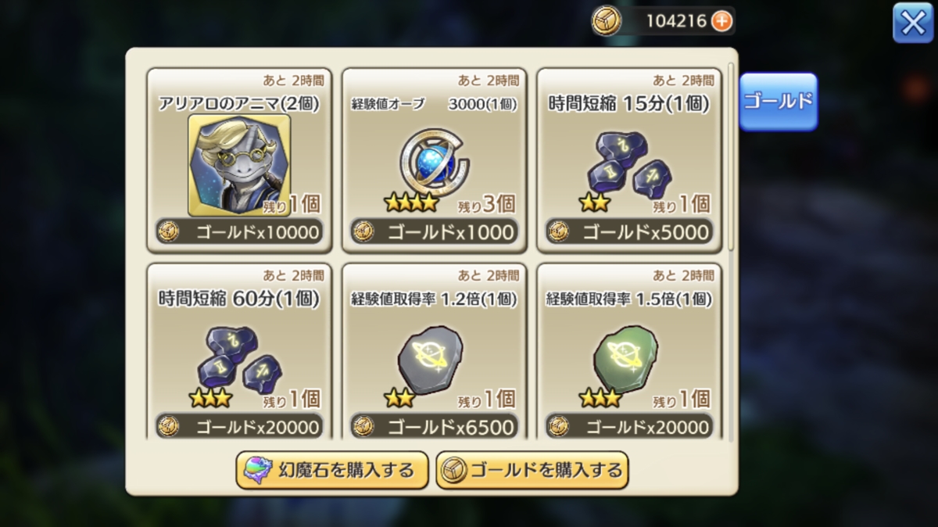
Task: Purchase the orb for ゴールドx1000
Action: point(434,231)
